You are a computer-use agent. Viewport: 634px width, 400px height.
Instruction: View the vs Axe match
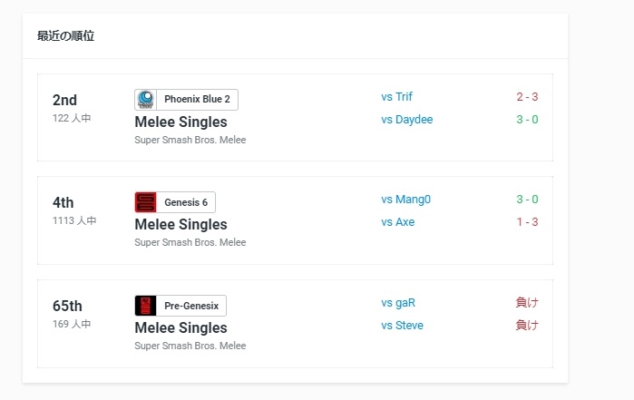[x=398, y=222]
